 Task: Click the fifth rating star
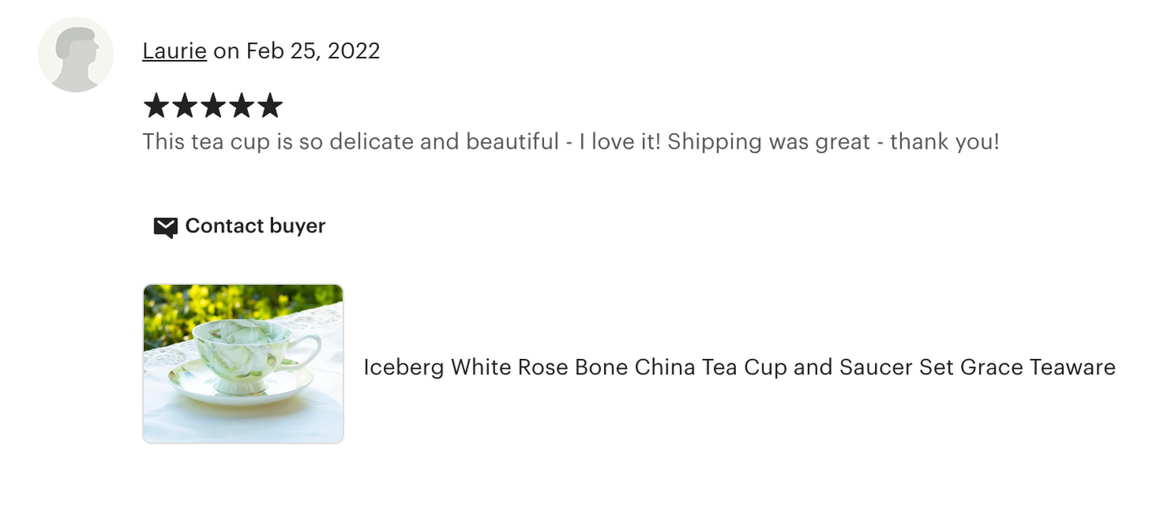click(x=270, y=106)
